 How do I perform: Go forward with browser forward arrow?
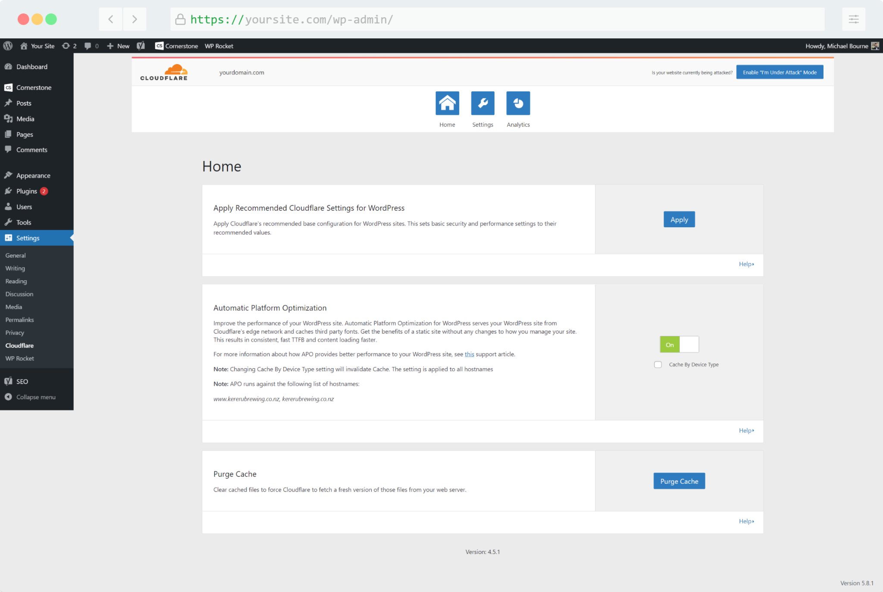[x=135, y=19]
